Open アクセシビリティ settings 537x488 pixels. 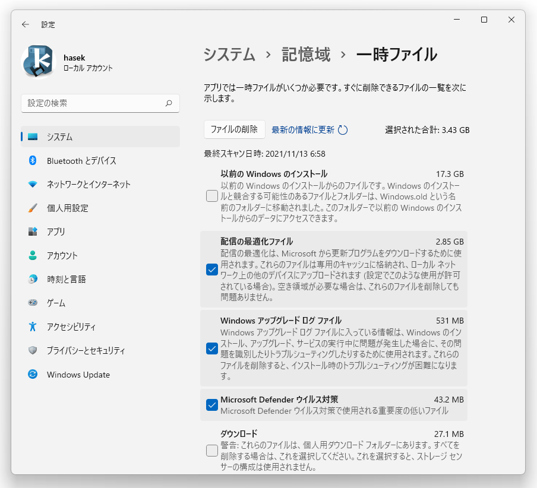100,327
